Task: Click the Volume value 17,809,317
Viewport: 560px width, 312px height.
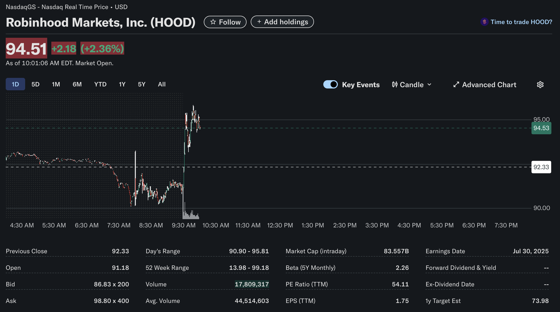Action: [252, 284]
